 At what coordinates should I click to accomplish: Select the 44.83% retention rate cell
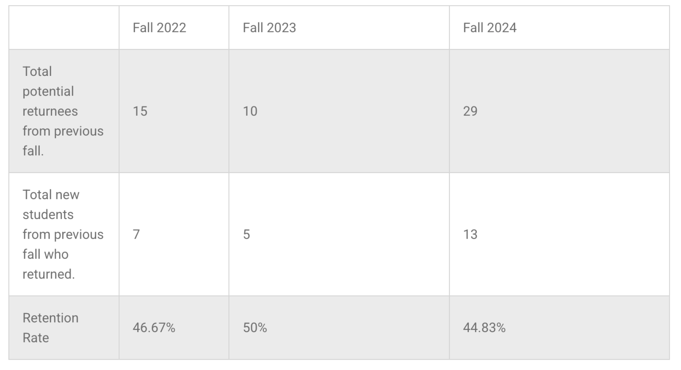click(484, 328)
